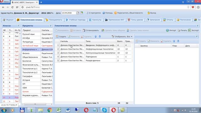Open Учебные периоды tab
This screenshot has height=113, width=201.
[75, 20]
